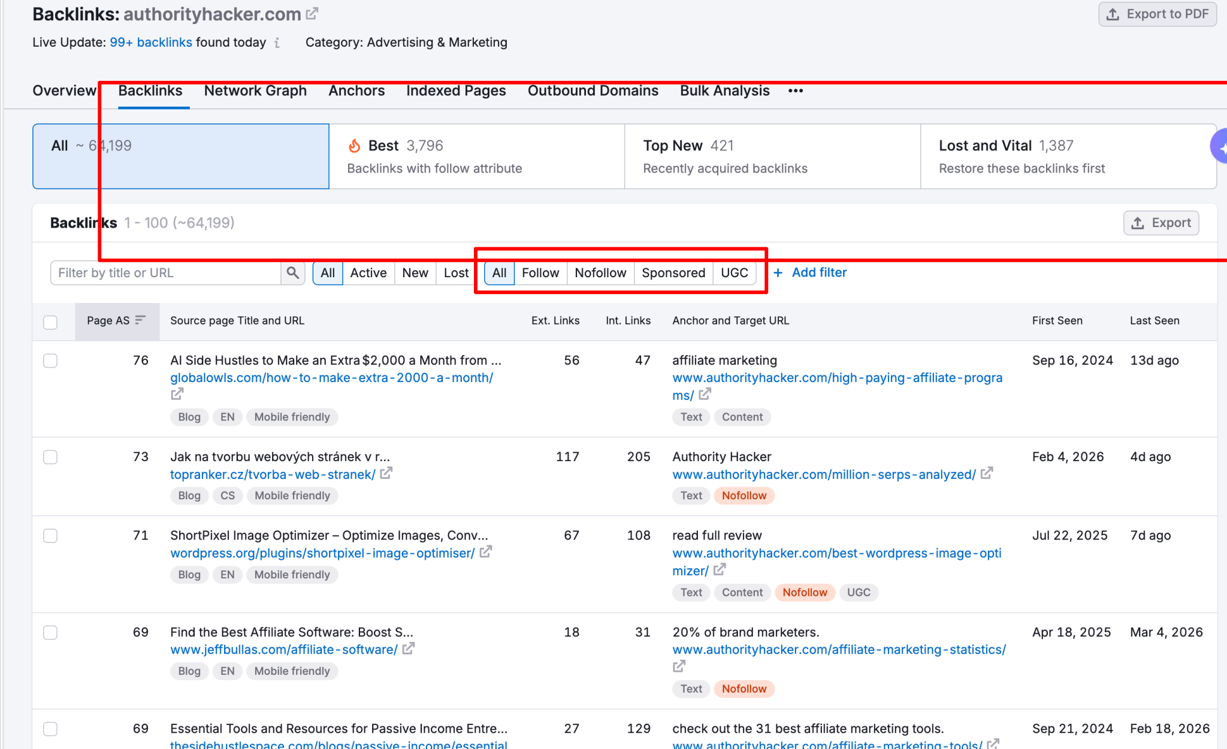
Task: Open globalowls.com via its external link icon
Action: click(177, 394)
